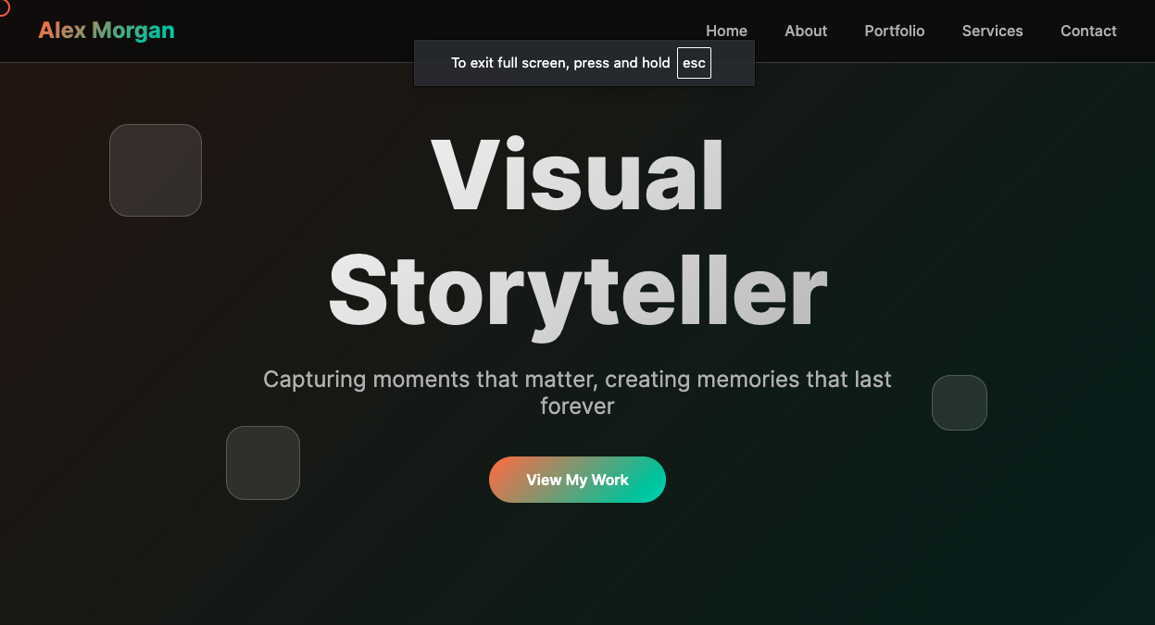Click the large floating square above left of heading
The height and width of the screenshot is (625, 1155).
156,170
